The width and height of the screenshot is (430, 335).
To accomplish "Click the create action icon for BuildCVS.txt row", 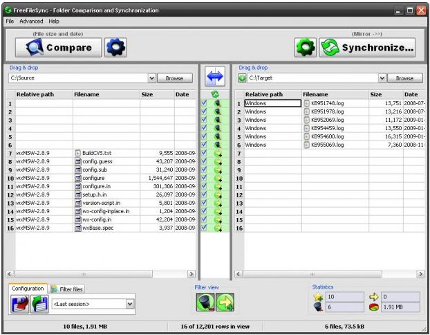I will click(x=218, y=153).
